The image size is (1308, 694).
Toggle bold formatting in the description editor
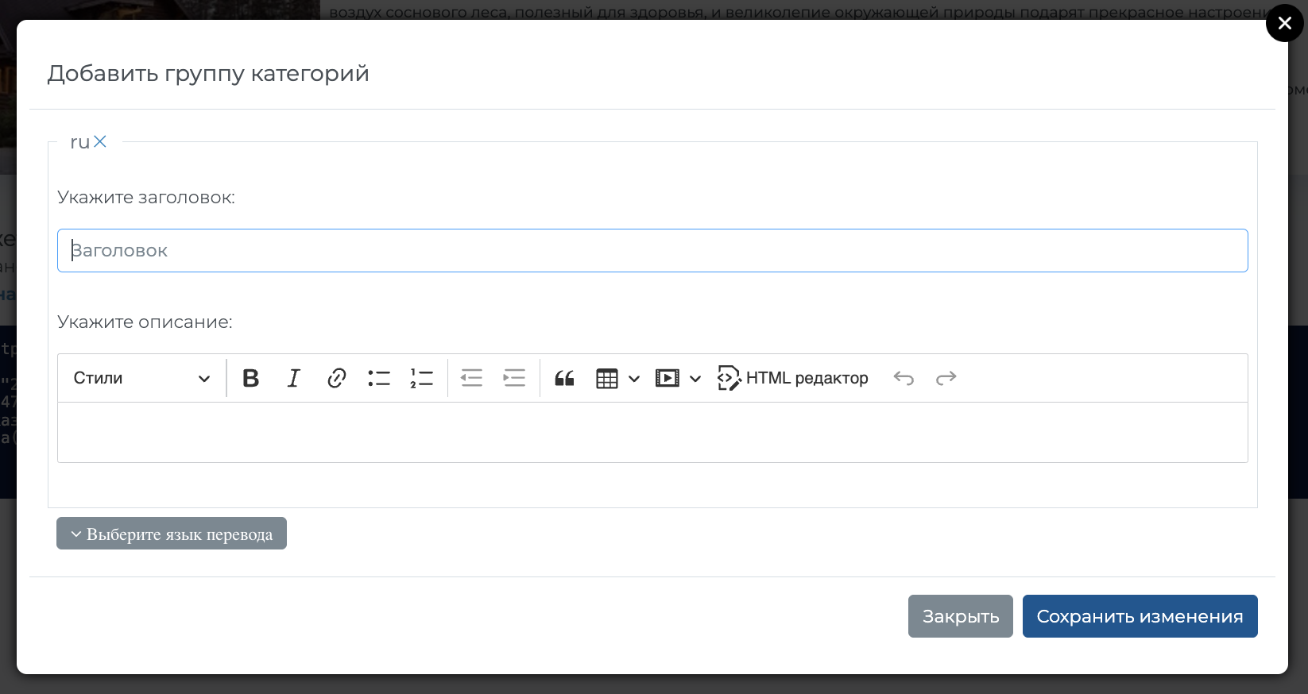(x=251, y=378)
